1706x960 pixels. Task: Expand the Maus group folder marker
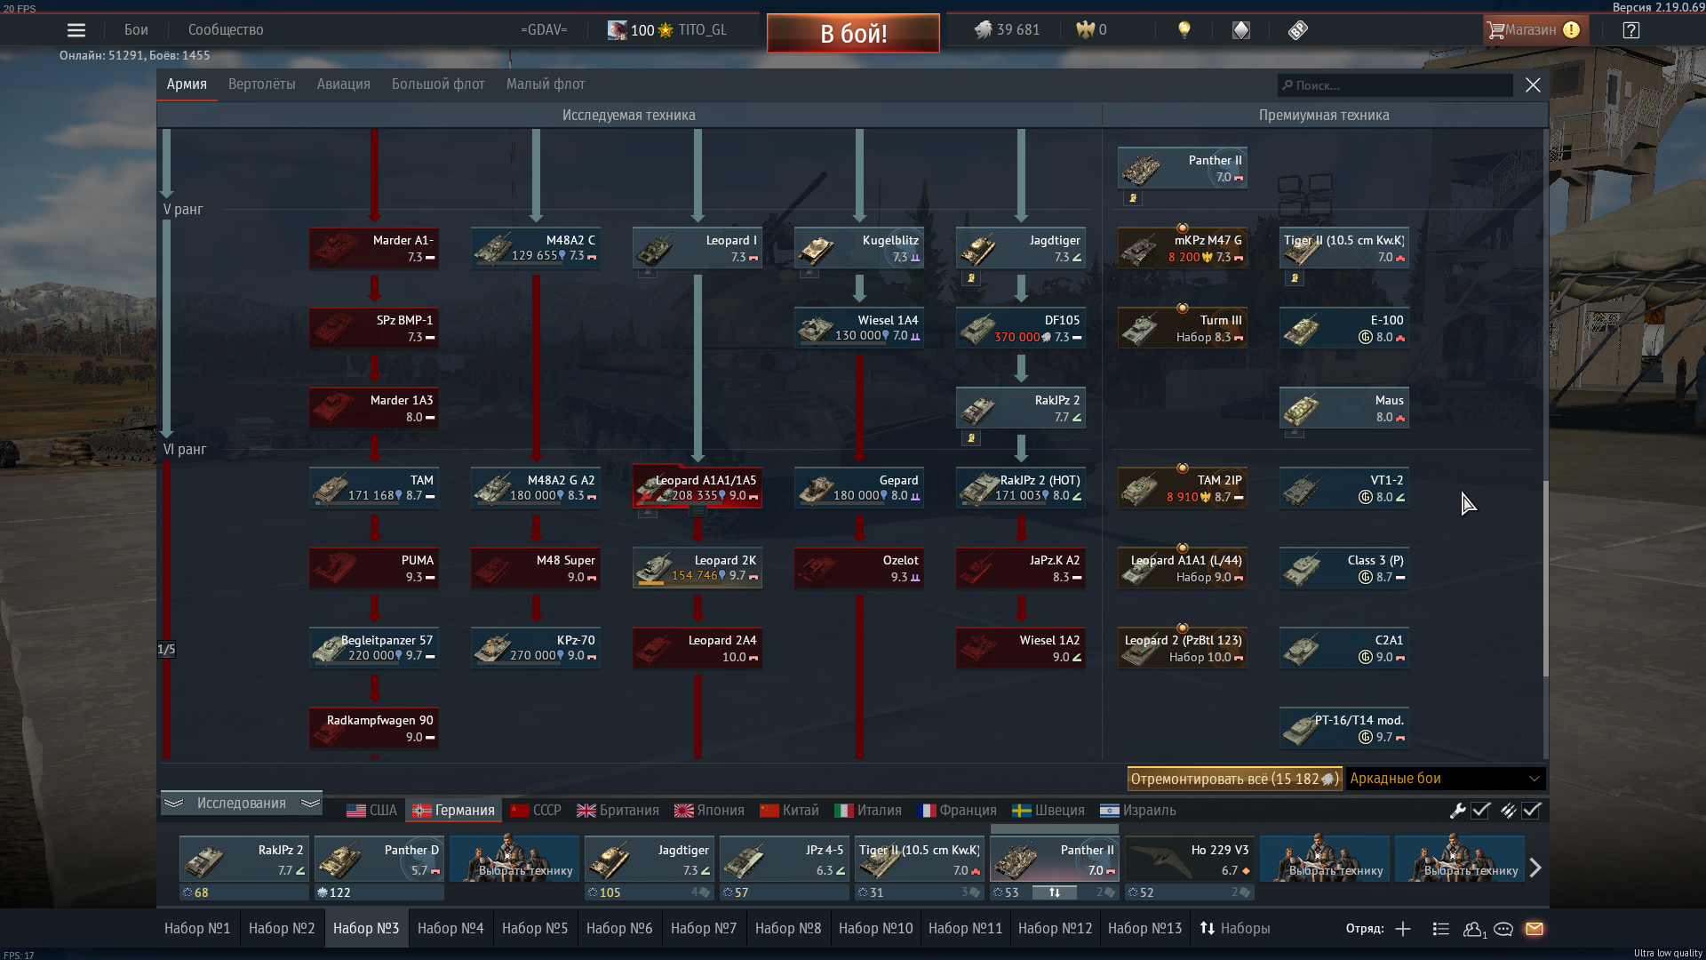[x=1295, y=433]
